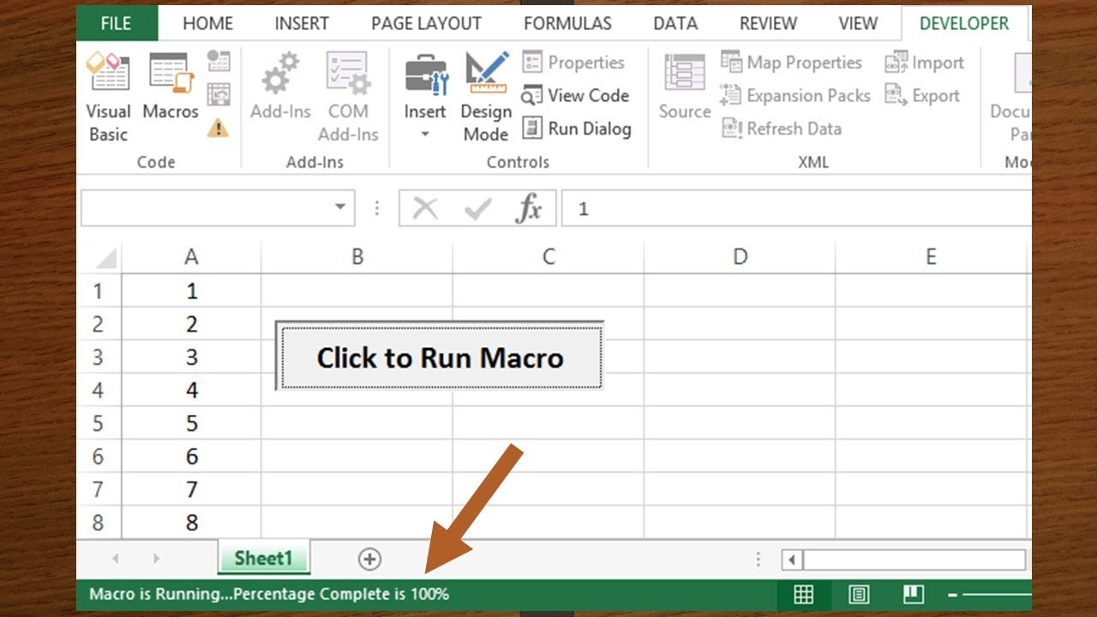Add a new sheet with plus icon
This screenshot has height=617, width=1097.
(369, 559)
